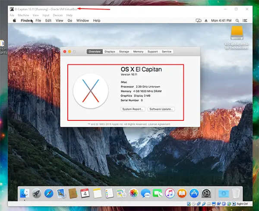The width and height of the screenshot is (259, 211).
Task: Open FaceTime green camera icon in Dock
Action: point(158,193)
